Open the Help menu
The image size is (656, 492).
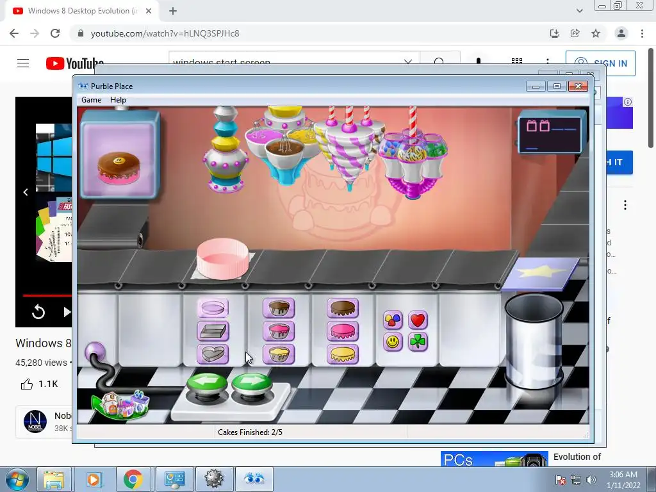point(118,100)
